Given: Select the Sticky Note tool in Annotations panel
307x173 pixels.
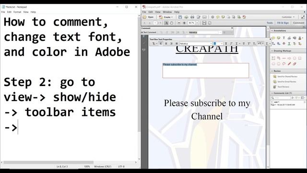Looking at the screenshot, I should (x=273, y=38).
